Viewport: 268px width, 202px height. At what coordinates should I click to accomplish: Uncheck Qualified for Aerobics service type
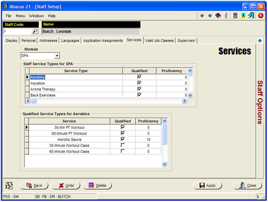[139, 77]
